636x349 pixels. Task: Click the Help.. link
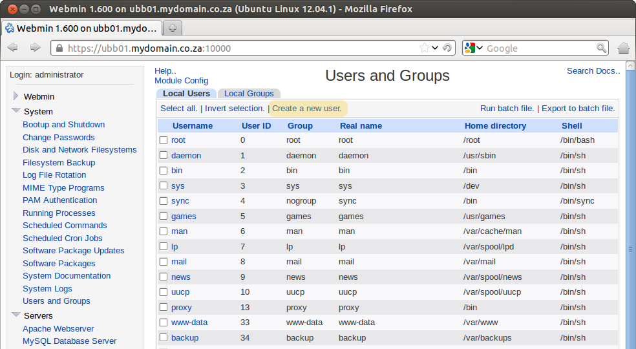(165, 70)
